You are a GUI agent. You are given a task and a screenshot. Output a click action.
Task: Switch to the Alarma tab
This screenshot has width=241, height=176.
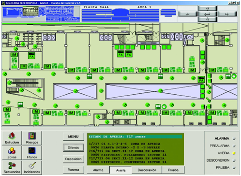(x=98, y=170)
